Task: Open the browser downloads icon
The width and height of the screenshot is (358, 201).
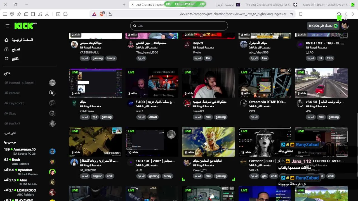Action: tap(47, 14)
